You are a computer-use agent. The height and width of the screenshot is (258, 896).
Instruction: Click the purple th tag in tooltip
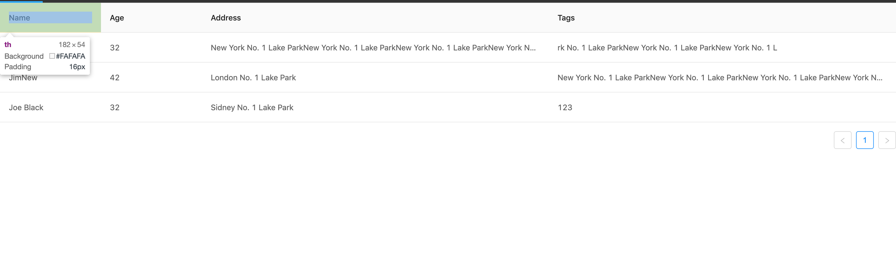8,44
